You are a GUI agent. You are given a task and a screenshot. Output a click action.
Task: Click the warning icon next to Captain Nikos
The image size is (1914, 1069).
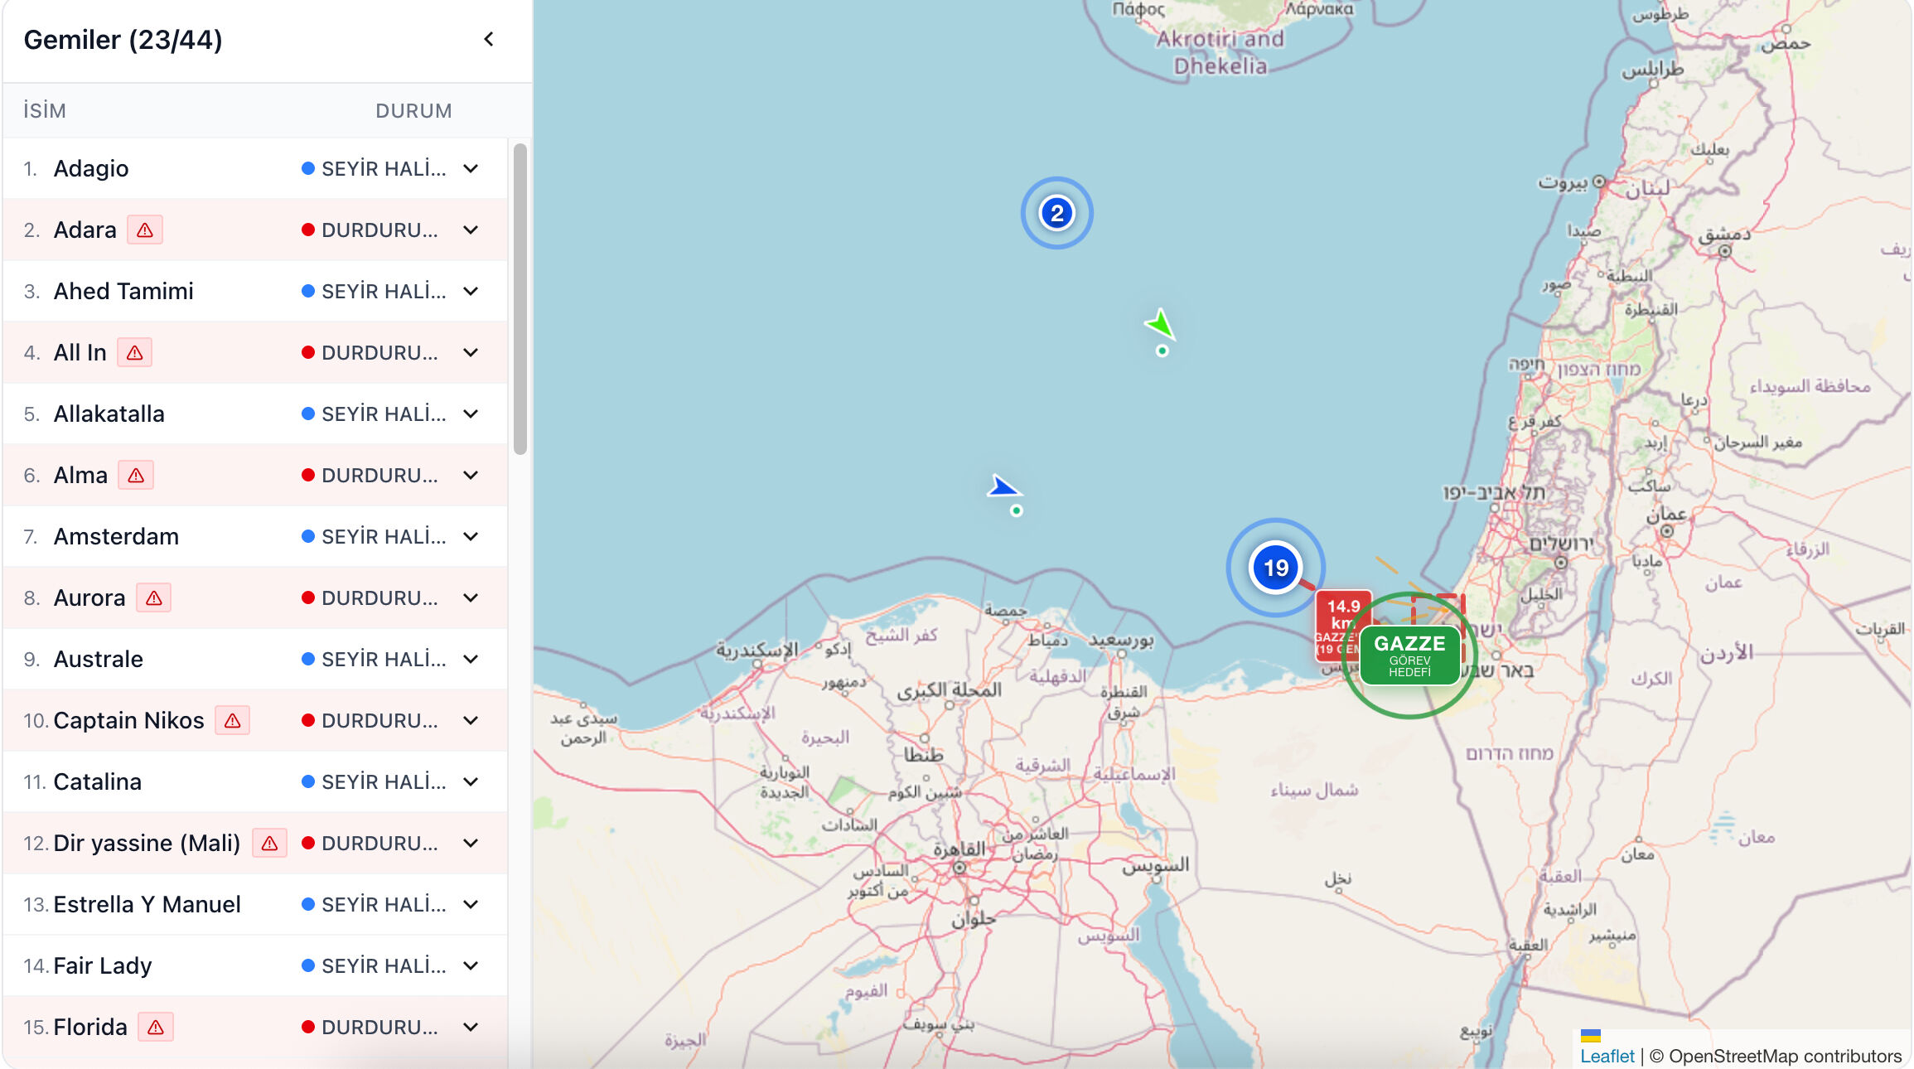coord(233,721)
